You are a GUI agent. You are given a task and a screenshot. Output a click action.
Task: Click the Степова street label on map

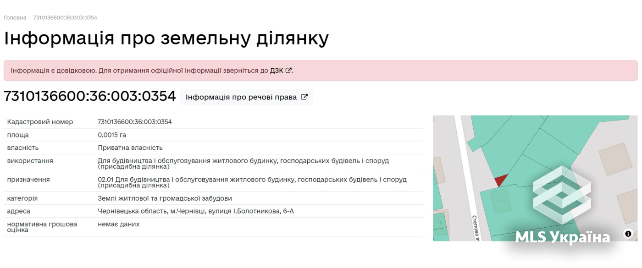click(475, 228)
